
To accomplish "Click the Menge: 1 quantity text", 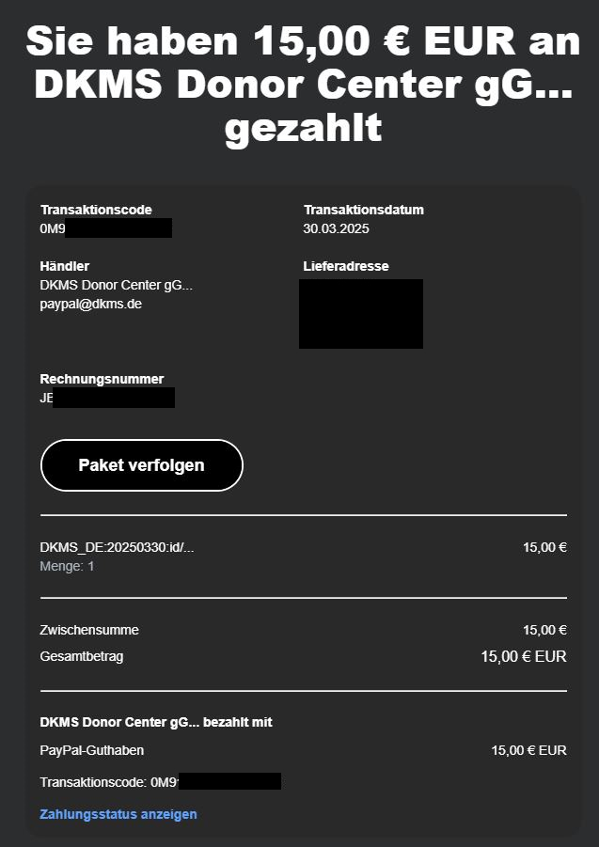I will pyautogui.click(x=67, y=566).
